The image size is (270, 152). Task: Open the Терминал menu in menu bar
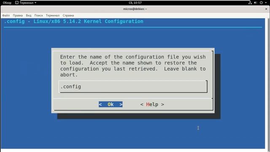coord(52,15)
